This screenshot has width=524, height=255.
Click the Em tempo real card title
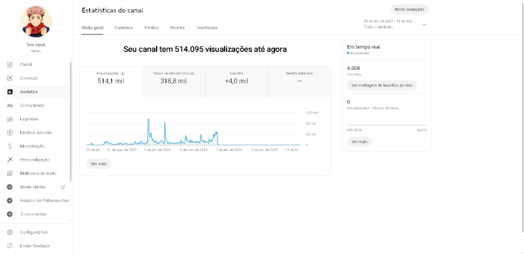tap(364, 47)
